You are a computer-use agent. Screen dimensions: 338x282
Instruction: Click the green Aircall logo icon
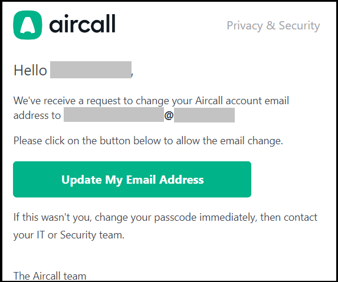[28, 25]
